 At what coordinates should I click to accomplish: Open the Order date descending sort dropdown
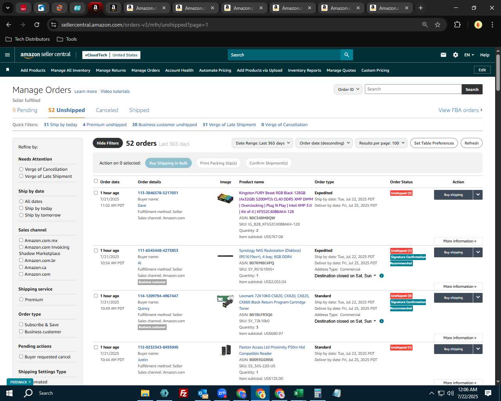coord(324,143)
